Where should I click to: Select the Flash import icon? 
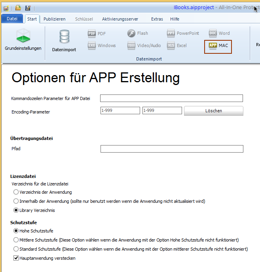(131, 34)
